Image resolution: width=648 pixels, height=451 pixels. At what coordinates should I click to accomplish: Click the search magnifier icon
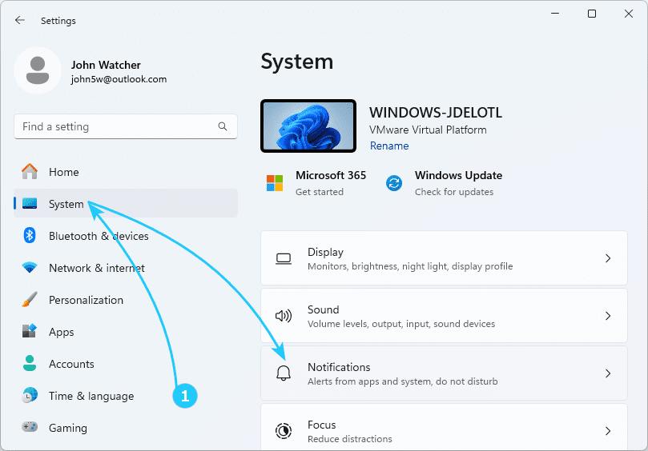223,126
